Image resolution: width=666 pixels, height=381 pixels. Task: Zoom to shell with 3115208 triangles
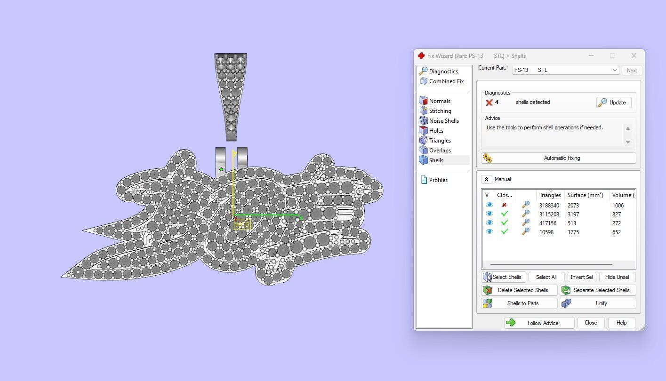click(526, 214)
